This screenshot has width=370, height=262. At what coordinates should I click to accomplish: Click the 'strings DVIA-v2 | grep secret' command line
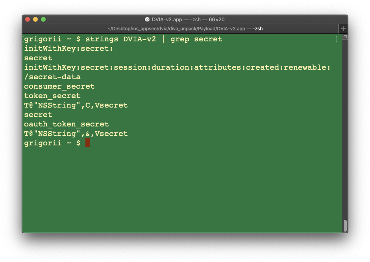coord(154,39)
